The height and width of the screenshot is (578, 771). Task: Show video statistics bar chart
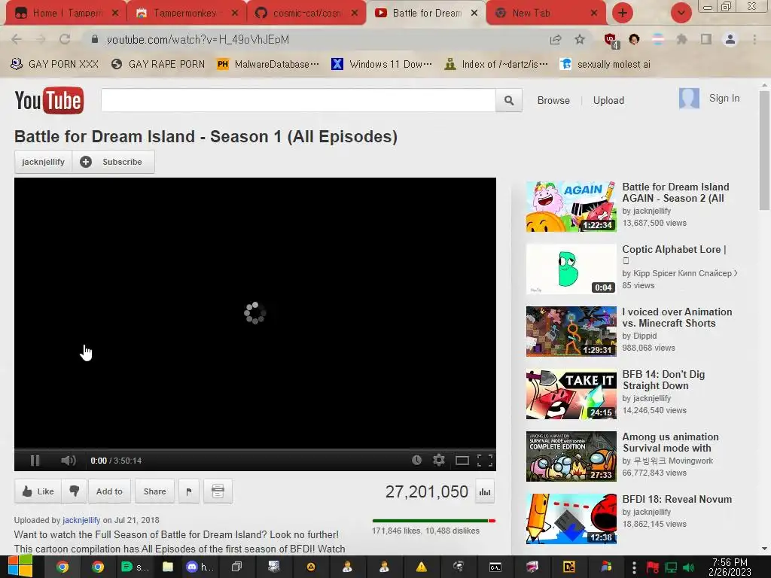pyautogui.click(x=485, y=492)
